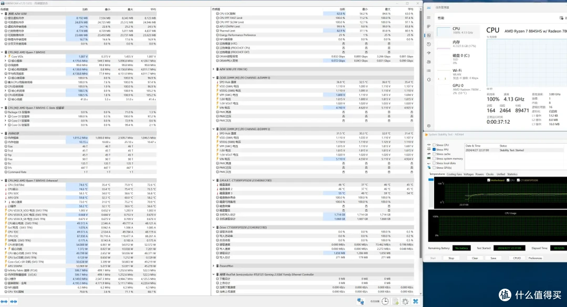The height and width of the screenshot is (307, 567).
Task: Collapse C-State residency sensor group
Action: [2, 108]
